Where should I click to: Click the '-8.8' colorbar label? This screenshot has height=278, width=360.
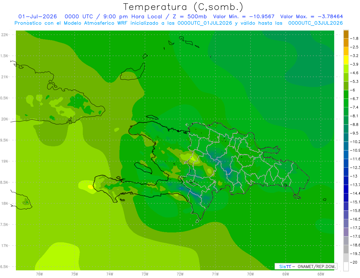(x=355, y=124)
